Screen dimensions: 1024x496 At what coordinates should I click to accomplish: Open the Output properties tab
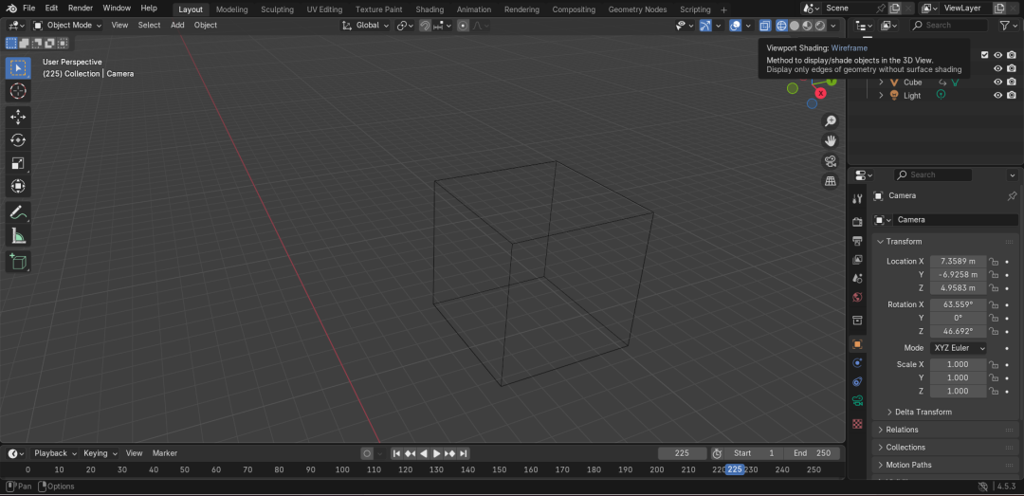click(x=857, y=241)
